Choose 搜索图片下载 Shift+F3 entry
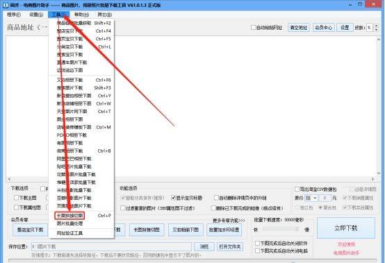 pyautogui.click(x=82, y=87)
